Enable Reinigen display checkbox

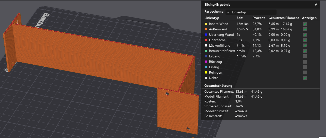click(x=305, y=73)
